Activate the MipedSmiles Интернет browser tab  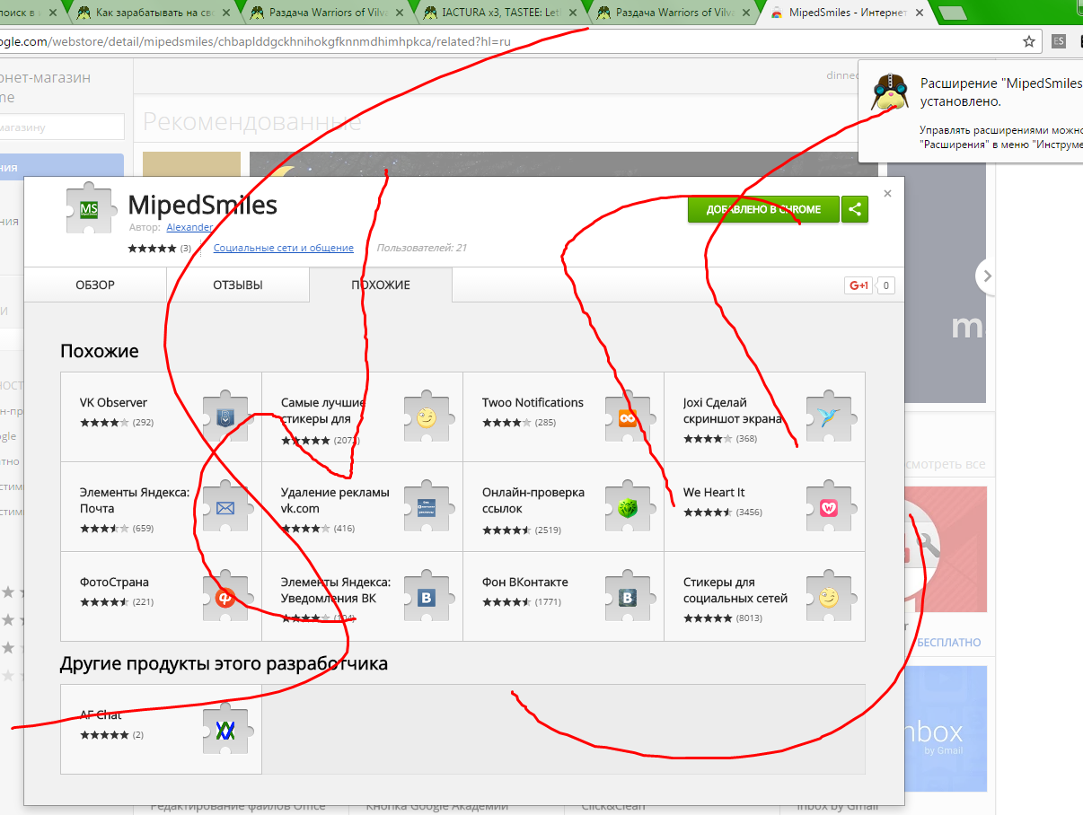[x=848, y=13]
